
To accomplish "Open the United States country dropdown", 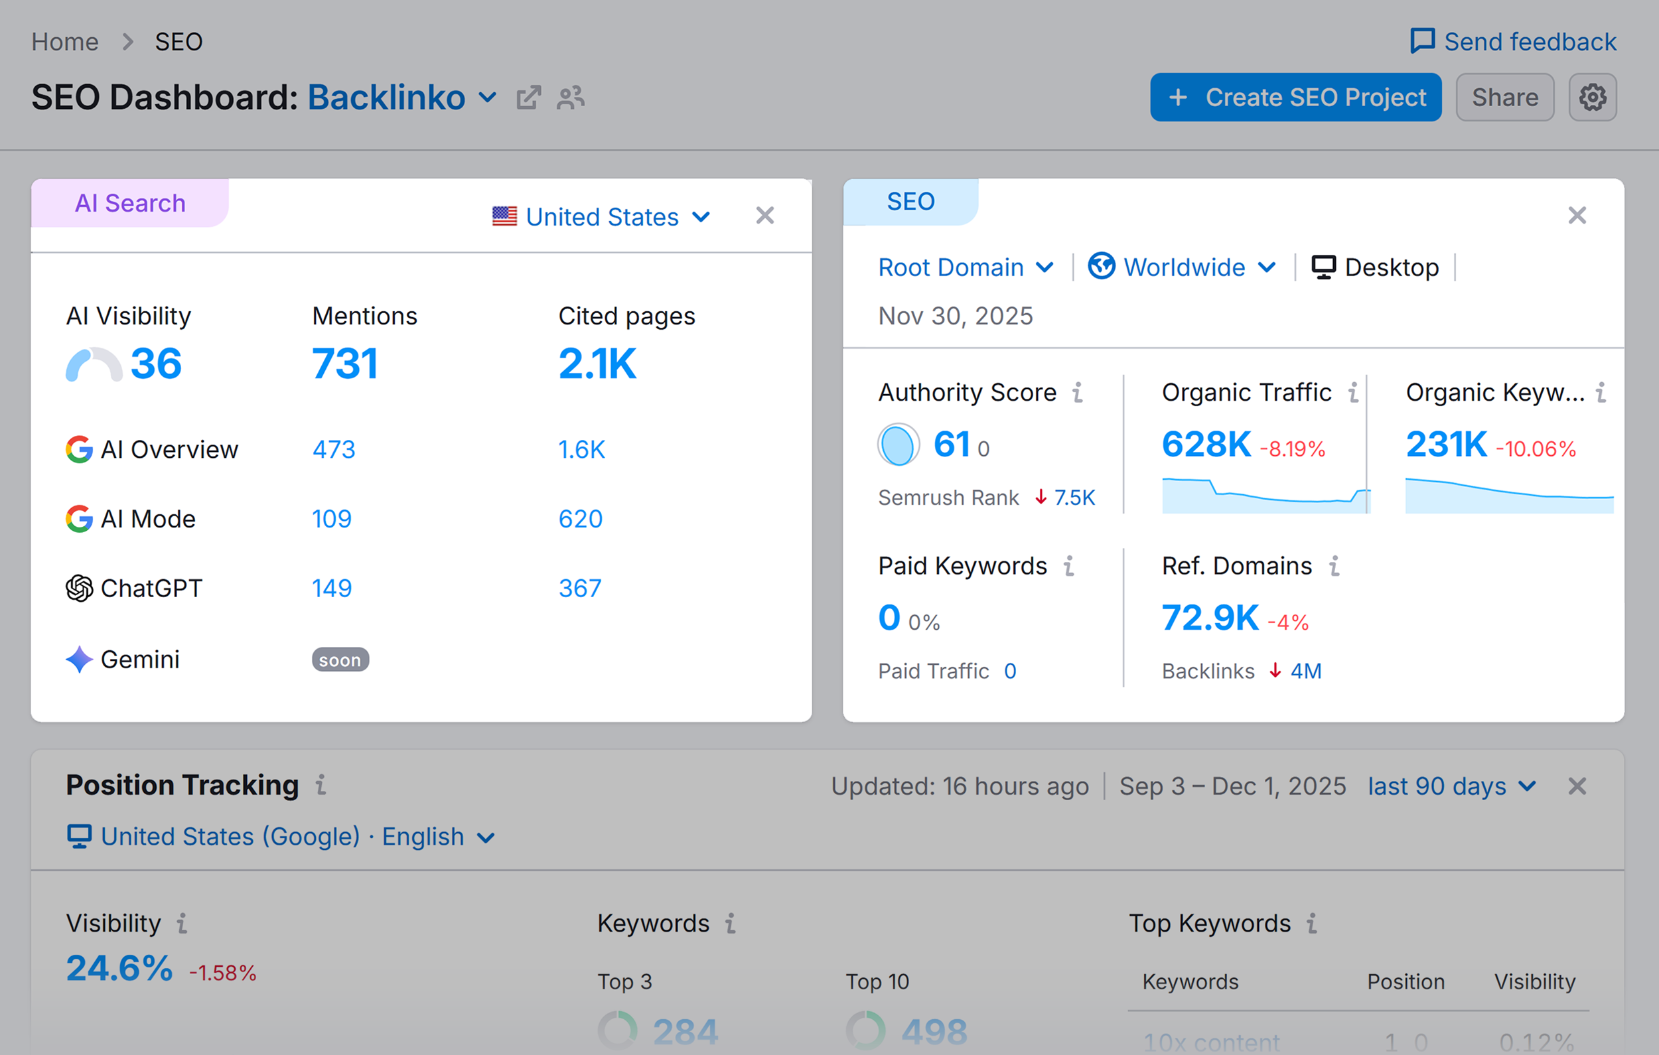I will tap(600, 216).
